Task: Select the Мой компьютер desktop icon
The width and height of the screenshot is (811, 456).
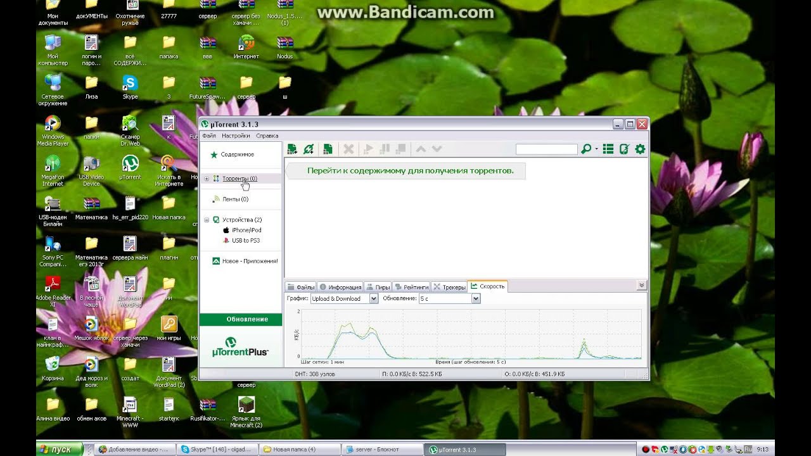Action: [x=53, y=51]
